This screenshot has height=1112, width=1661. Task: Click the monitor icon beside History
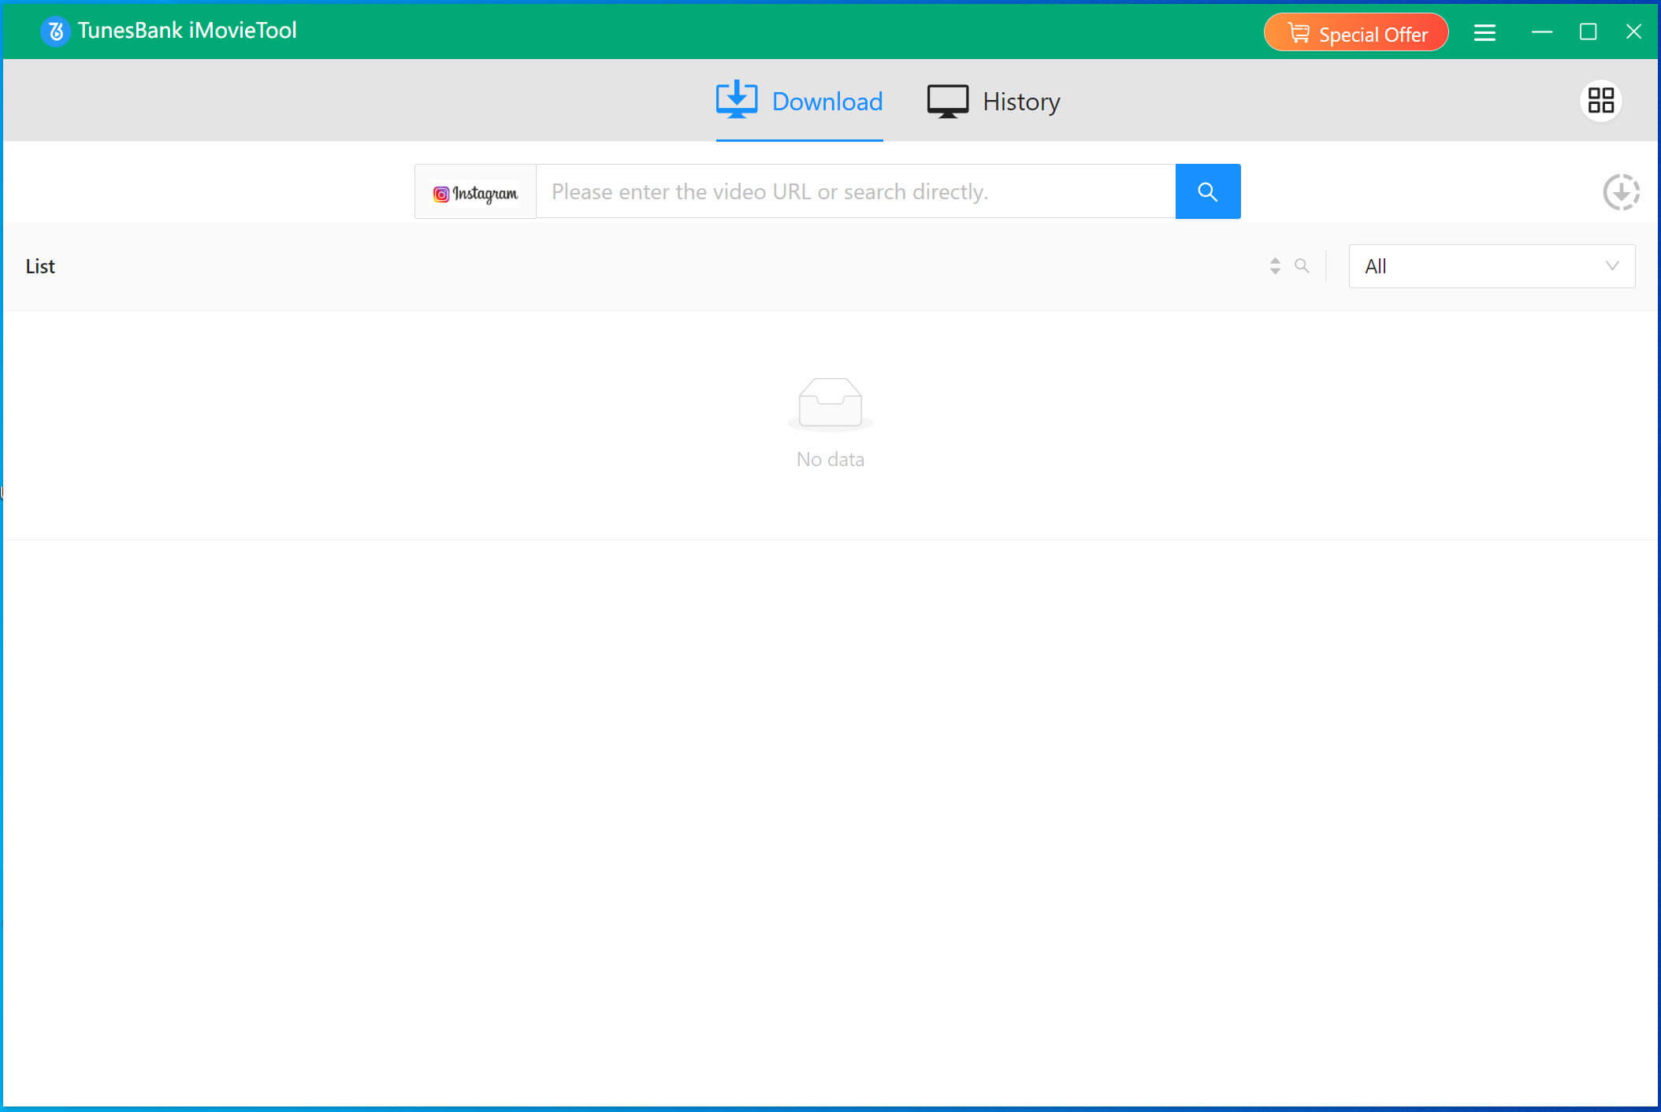click(x=947, y=102)
